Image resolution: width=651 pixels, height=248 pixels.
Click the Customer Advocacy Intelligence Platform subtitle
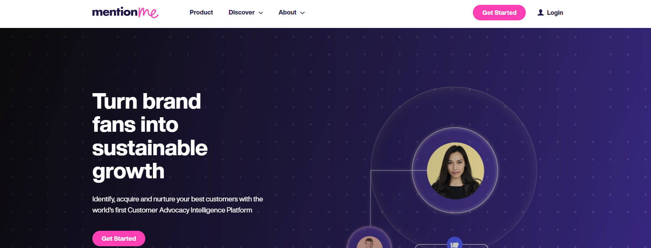tap(177, 205)
